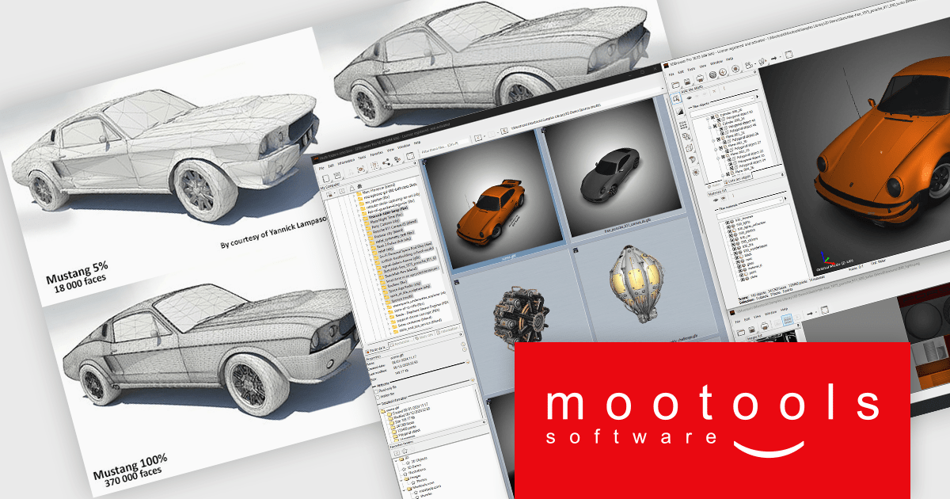The width and height of the screenshot is (950, 499).
Task: Click the Mustang 100% caption
Action: coord(131,466)
